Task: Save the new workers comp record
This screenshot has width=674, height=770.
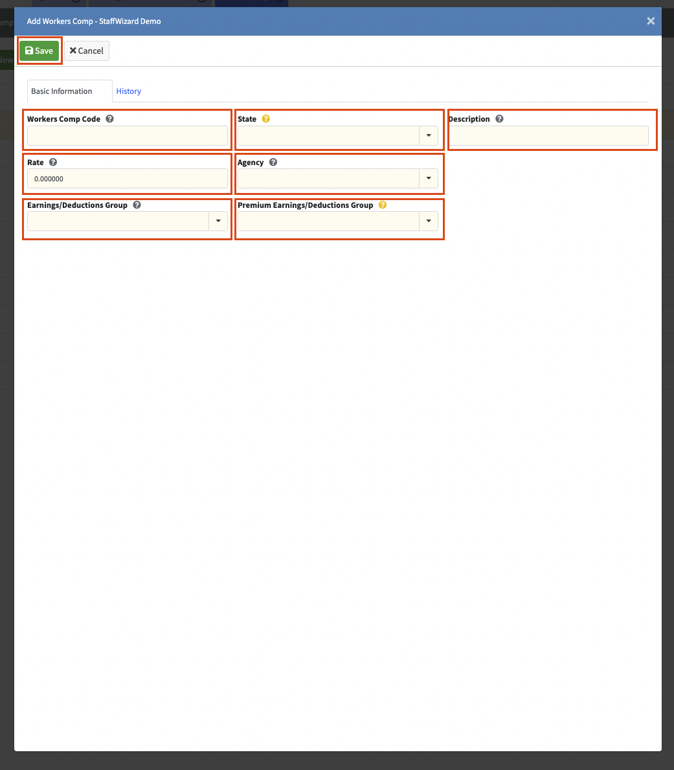Action: point(39,51)
